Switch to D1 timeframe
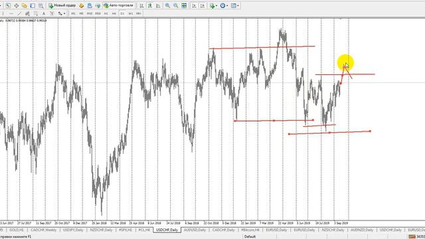 (122, 13)
